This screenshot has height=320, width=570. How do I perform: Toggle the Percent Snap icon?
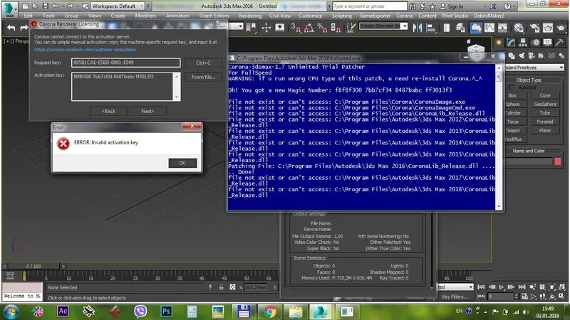pyautogui.click(x=322, y=28)
